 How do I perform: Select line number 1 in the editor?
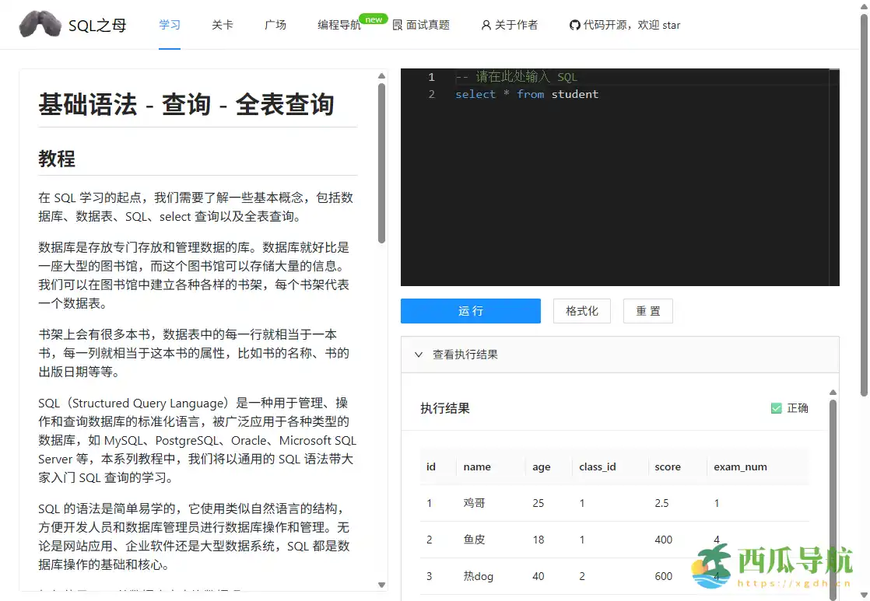click(431, 77)
